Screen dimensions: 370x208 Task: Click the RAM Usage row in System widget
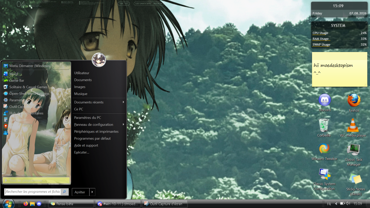pyautogui.click(x=339, y=39)
